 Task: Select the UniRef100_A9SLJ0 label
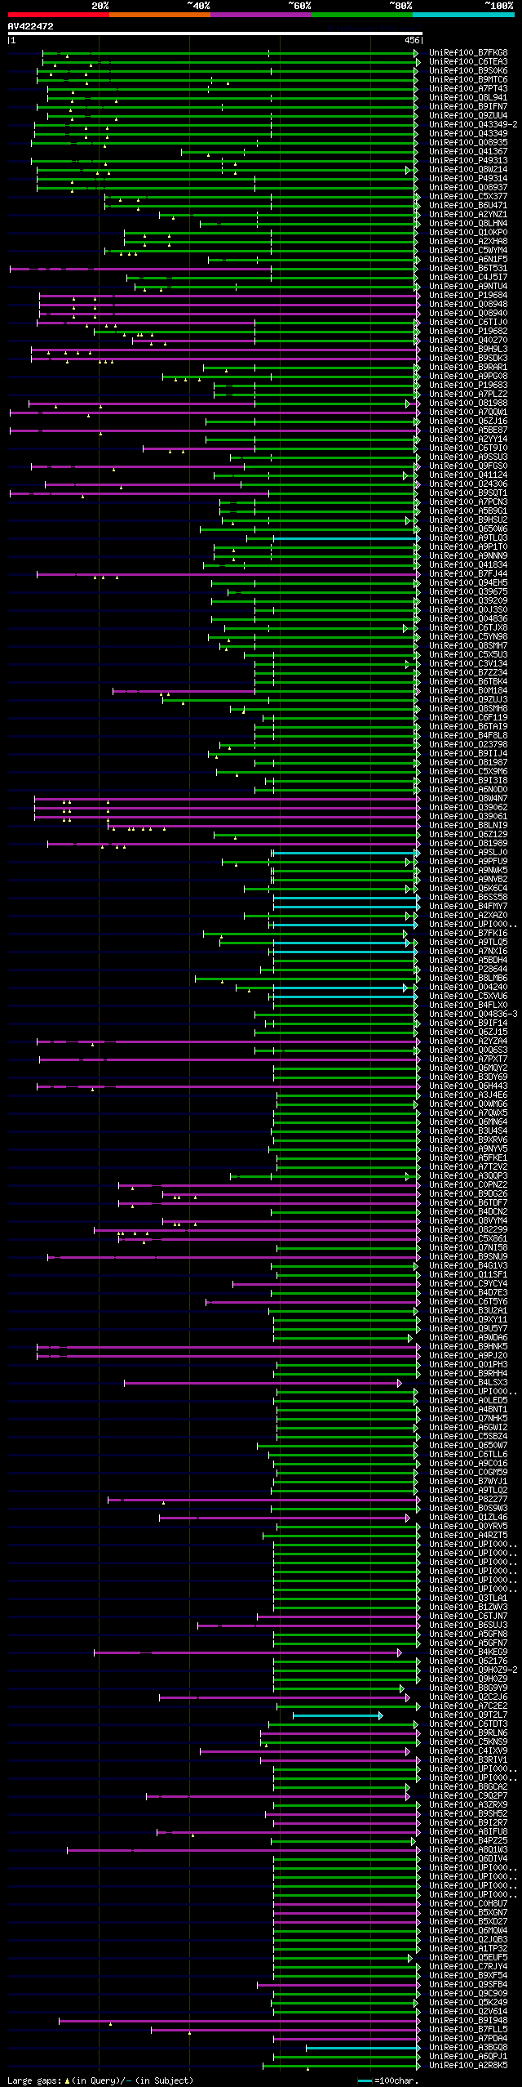pyautogui.click(x=468, y=853)
